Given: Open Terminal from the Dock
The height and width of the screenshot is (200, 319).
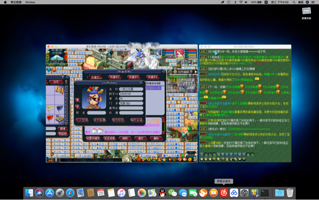Looking at the screenshot, I should point(265,192).
